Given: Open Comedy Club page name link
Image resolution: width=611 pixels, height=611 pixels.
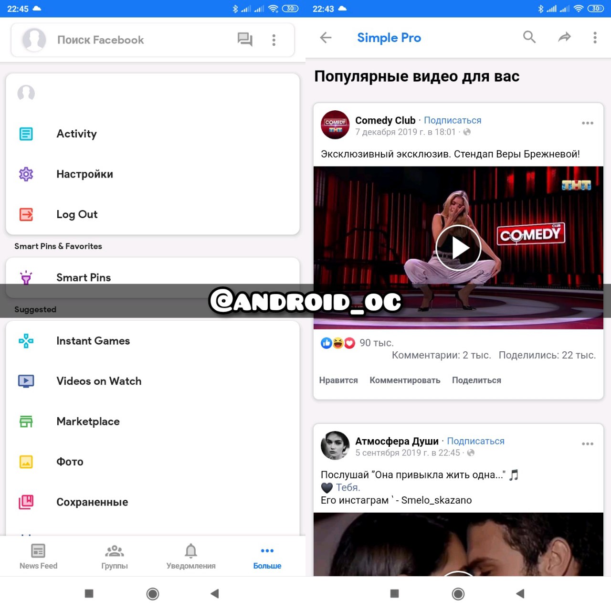Looking at the screenshot, I should click(x=385, y=120).
